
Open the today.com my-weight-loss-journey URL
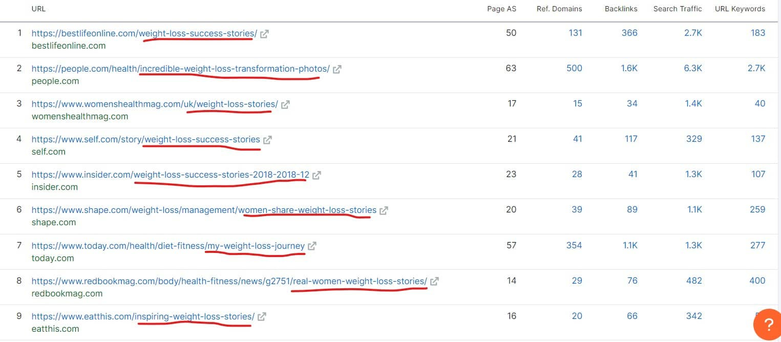click(x=168, y=246)
